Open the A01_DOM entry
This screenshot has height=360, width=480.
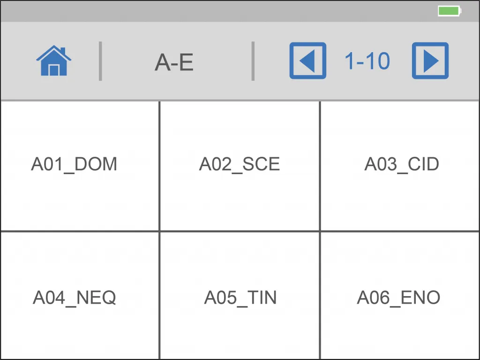click(x=80, y=166)
